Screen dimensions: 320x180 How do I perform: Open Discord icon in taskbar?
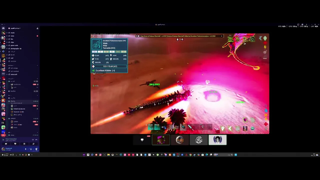click(166, 155)
